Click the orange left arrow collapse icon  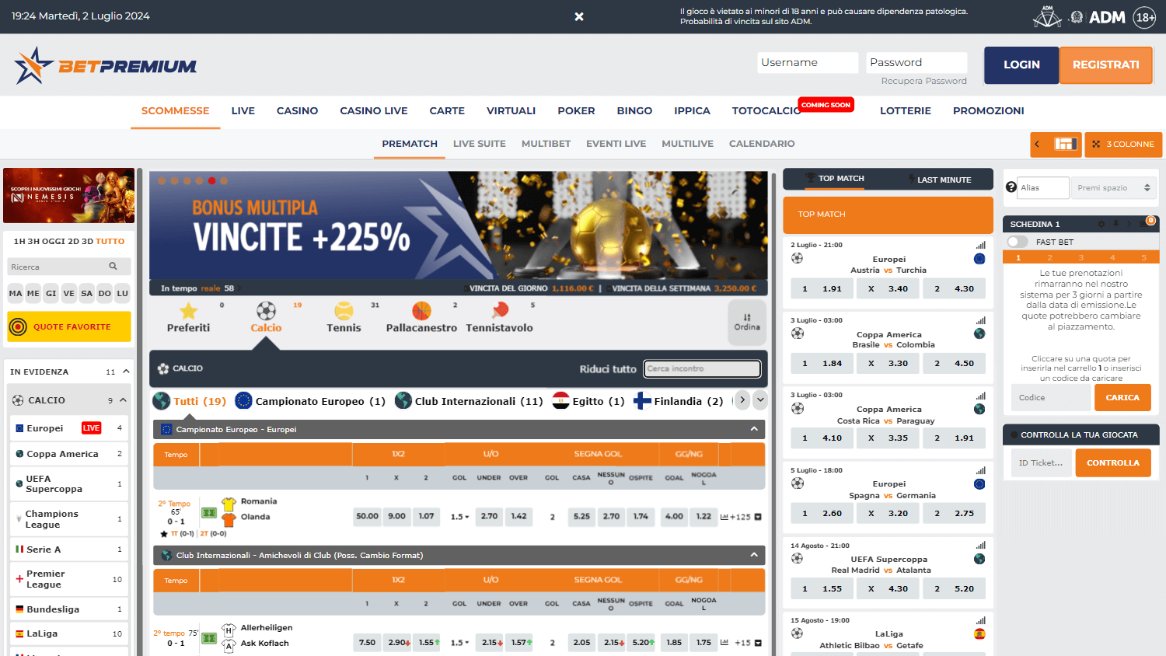tap(1036, 144)
